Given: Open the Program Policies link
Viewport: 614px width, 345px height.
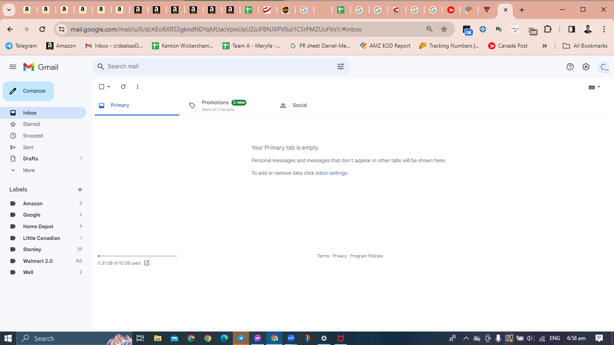Looking at the screenshot, I should [x=366, y=256].
